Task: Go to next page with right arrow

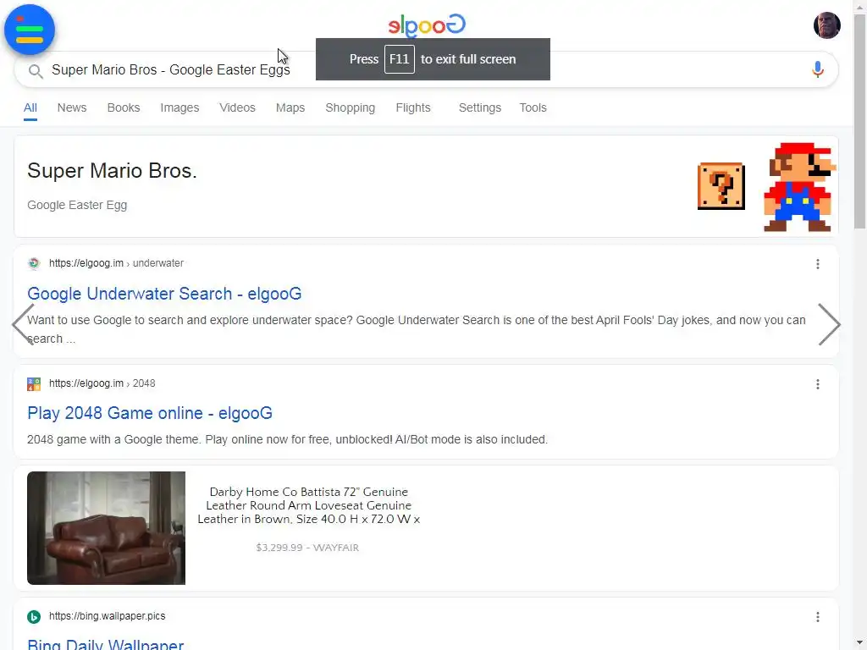Action: pos(829,324)
